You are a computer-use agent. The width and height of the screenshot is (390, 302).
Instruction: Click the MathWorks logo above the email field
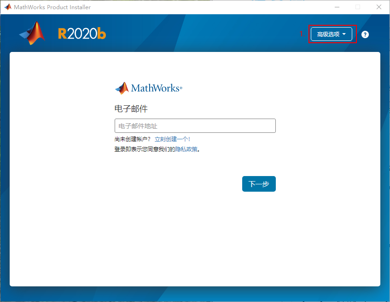click(x=148, y=88)
